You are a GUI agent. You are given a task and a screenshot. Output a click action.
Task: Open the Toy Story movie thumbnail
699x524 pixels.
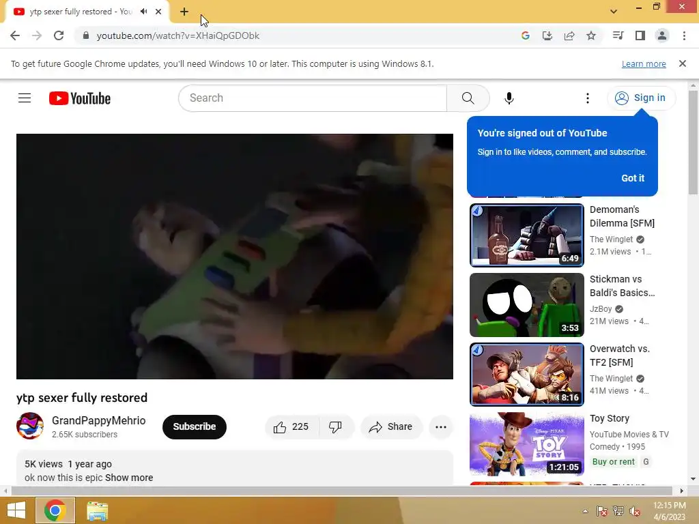[x=526, y=443]
